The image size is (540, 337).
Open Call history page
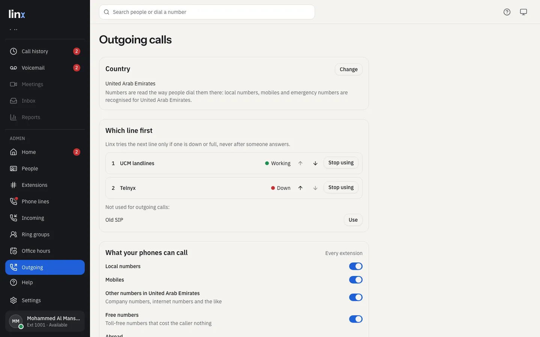tap(45, 51)
